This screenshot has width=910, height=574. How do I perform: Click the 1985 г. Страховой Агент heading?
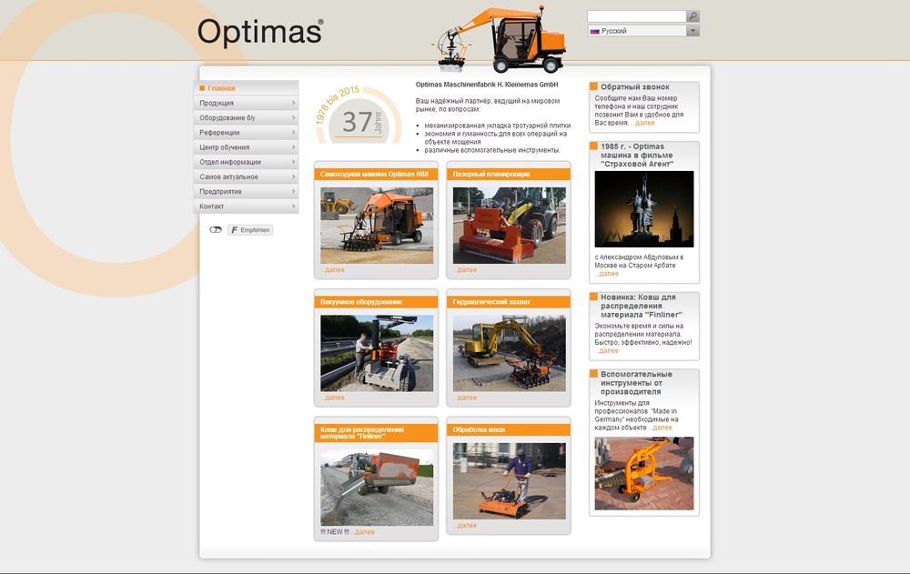pos(637,155)
